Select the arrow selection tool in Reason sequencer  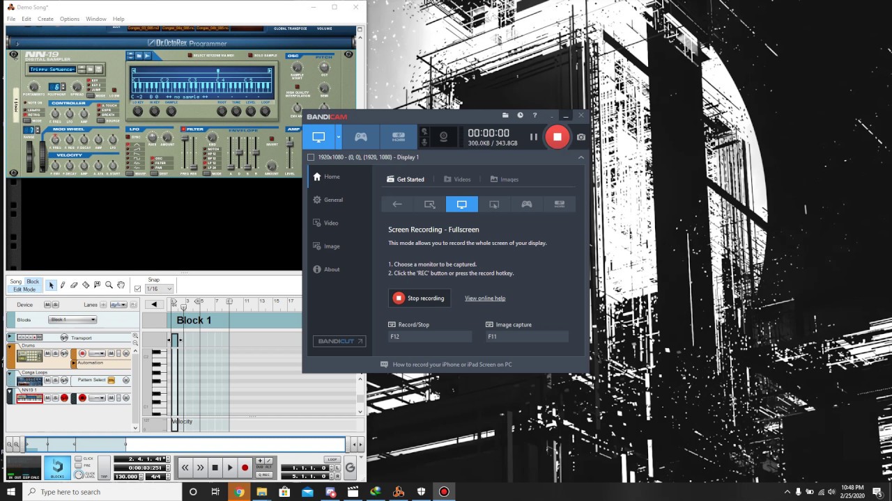(51, 285)
